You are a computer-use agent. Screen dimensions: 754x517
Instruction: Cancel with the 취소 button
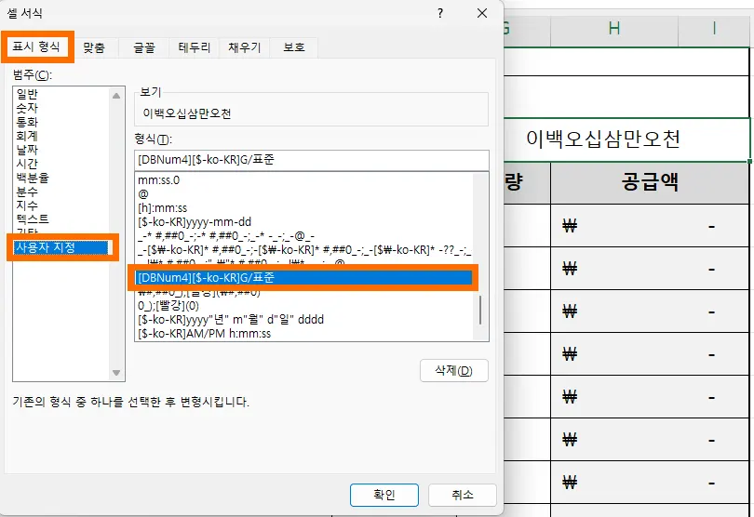tap(462, 495)
